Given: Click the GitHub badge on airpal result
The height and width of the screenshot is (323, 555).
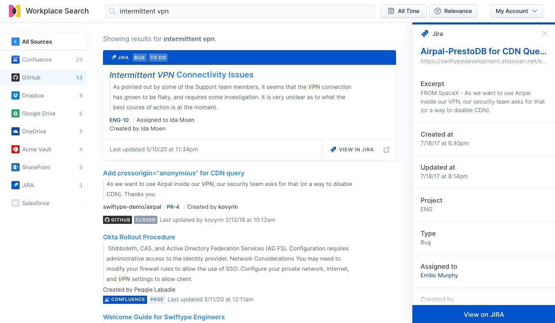Looking at the screenshot, I should (x=117, y=220).
